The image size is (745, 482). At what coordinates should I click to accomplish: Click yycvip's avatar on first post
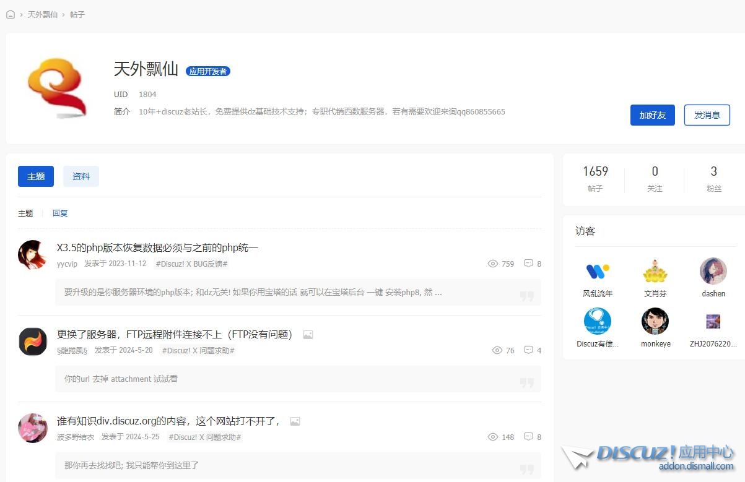coord(33,255)
